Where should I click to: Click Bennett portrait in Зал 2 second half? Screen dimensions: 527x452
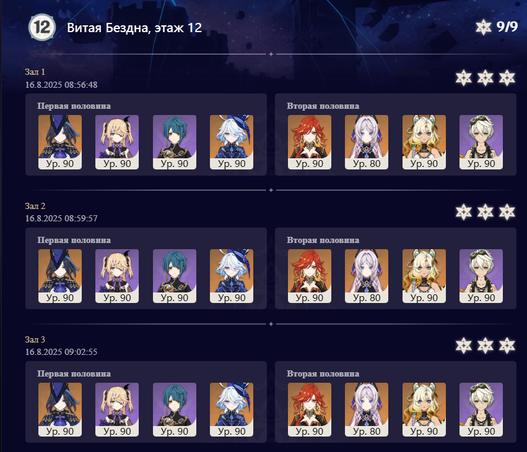(x=481, y=276)
